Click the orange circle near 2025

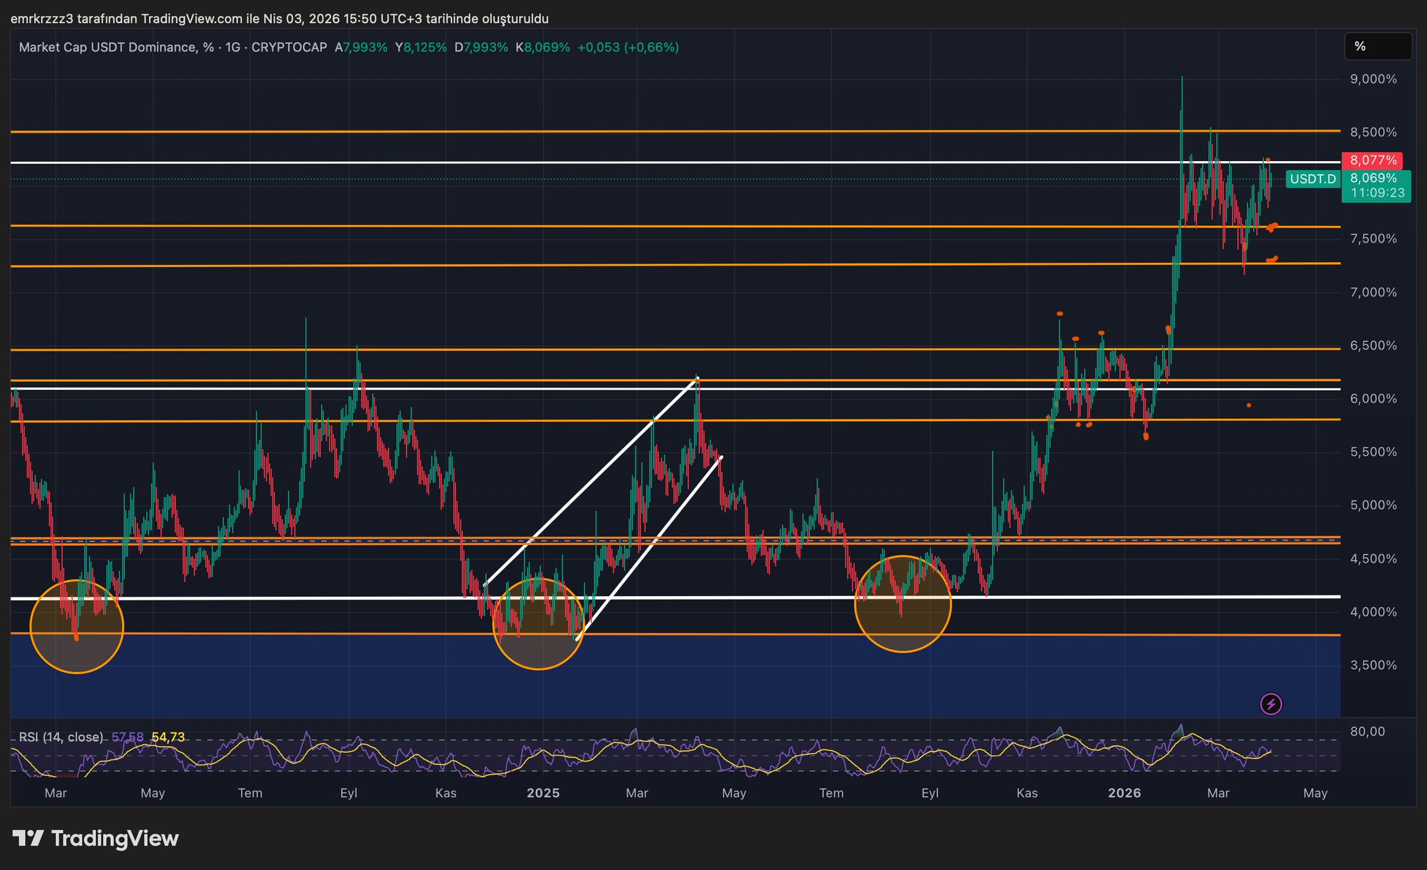[538, 624]
